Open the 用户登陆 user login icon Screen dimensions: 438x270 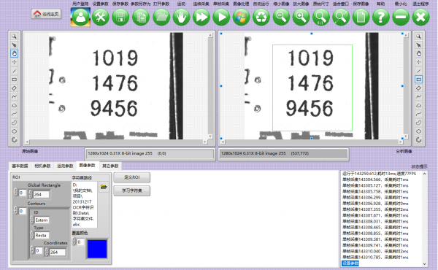80,17
